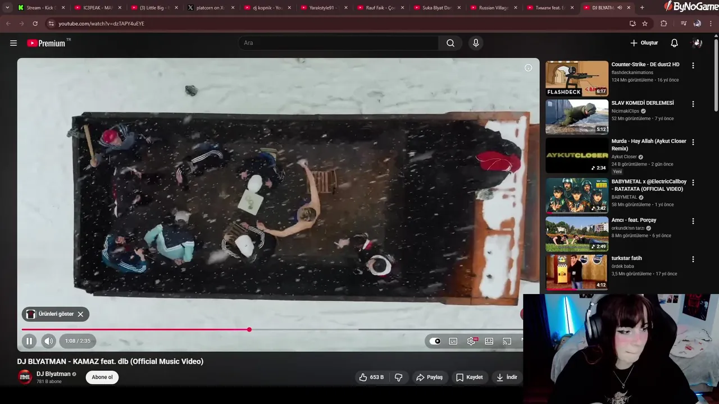Bookmark this page with star icon
Image resolution: width=719 pixels, height=404 pixels.
645,24
